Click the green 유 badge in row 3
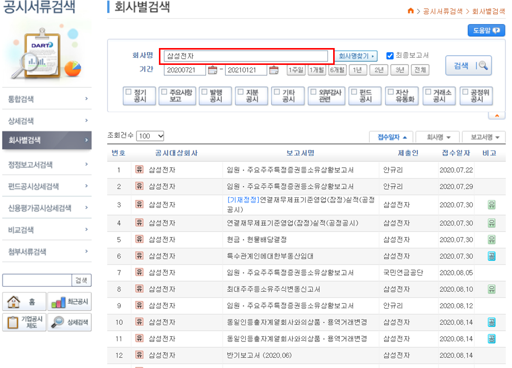 (492, 205)
